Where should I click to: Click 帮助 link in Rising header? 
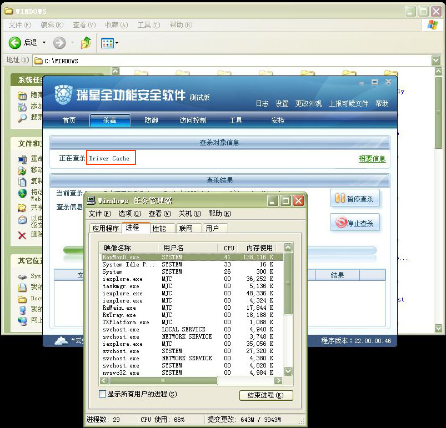[382, 103]
